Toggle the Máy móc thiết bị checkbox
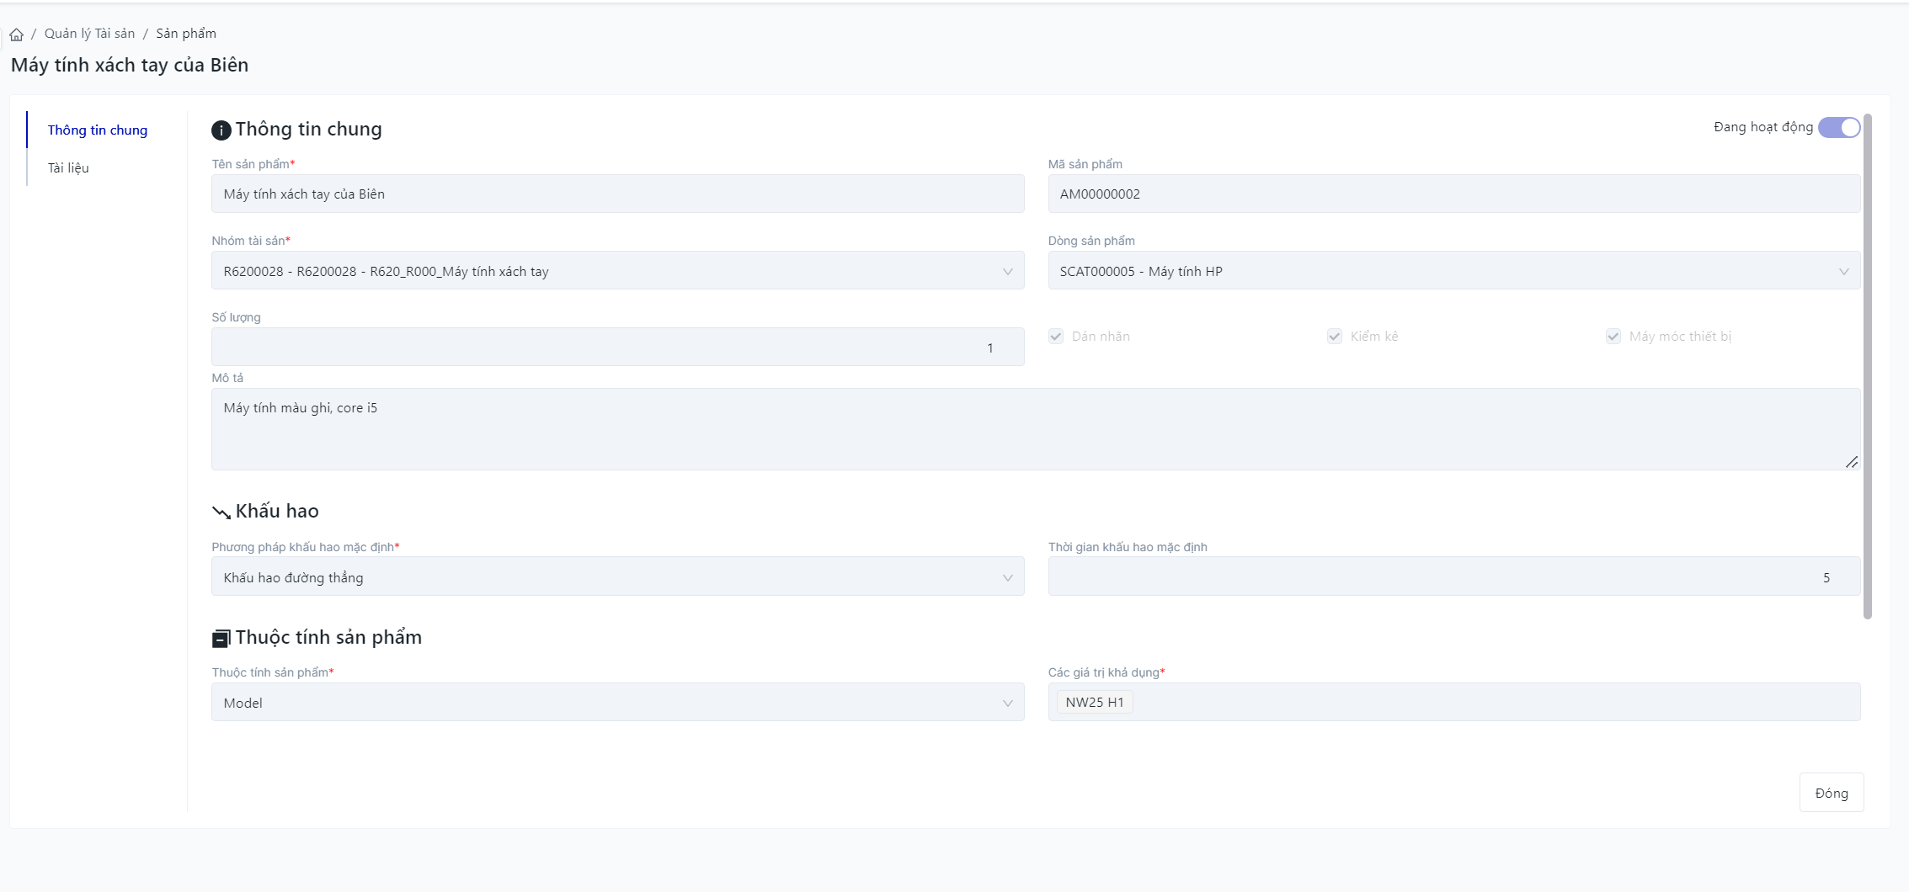Image resolution: width=1909 pixels, height=892 pixels. 1613,337
